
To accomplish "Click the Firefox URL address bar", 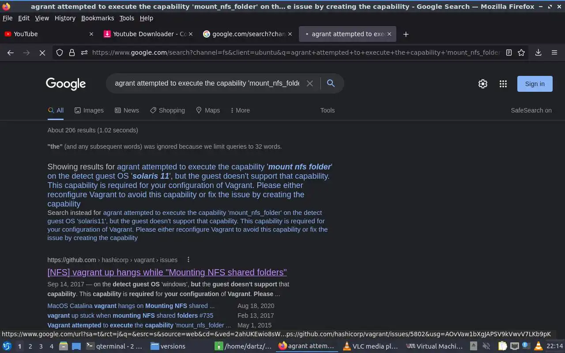I will point(296,53).
